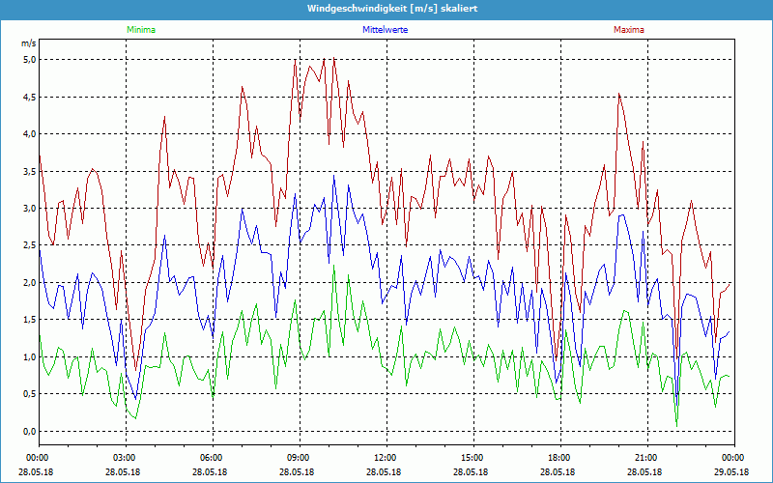Image resolution: width=773 pixels, height=483 pixels.
Task: Click the 4,5 y-axis value
Action: [30, 98]
